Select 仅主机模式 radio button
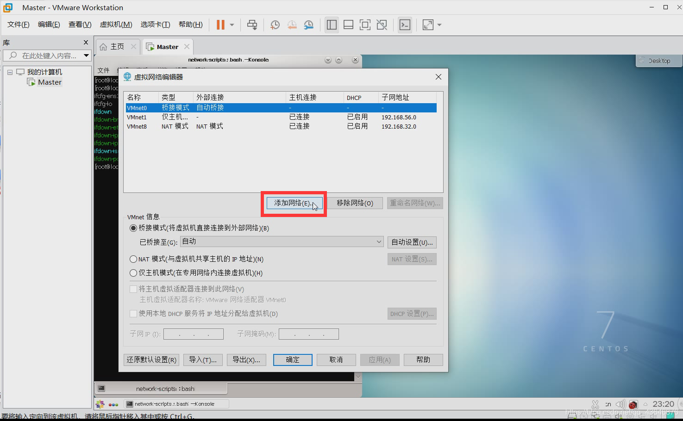Image resolution: width=683 pixels, height=421 pixels. tap(133, 273)
